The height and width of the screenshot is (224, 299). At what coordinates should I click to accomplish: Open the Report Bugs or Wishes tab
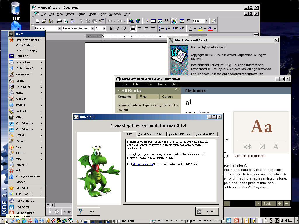pyautogui.click(x=151, y=134)
